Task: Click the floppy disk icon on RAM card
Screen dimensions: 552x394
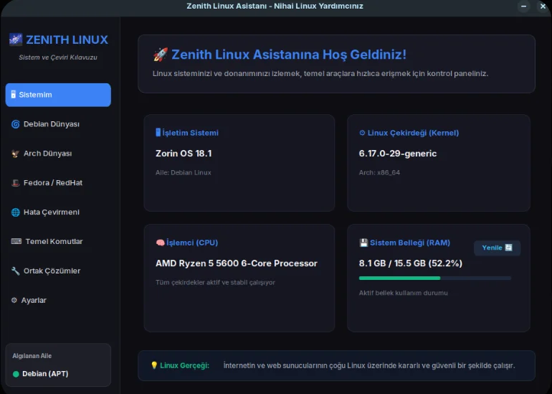Action: tap(363, 243)
